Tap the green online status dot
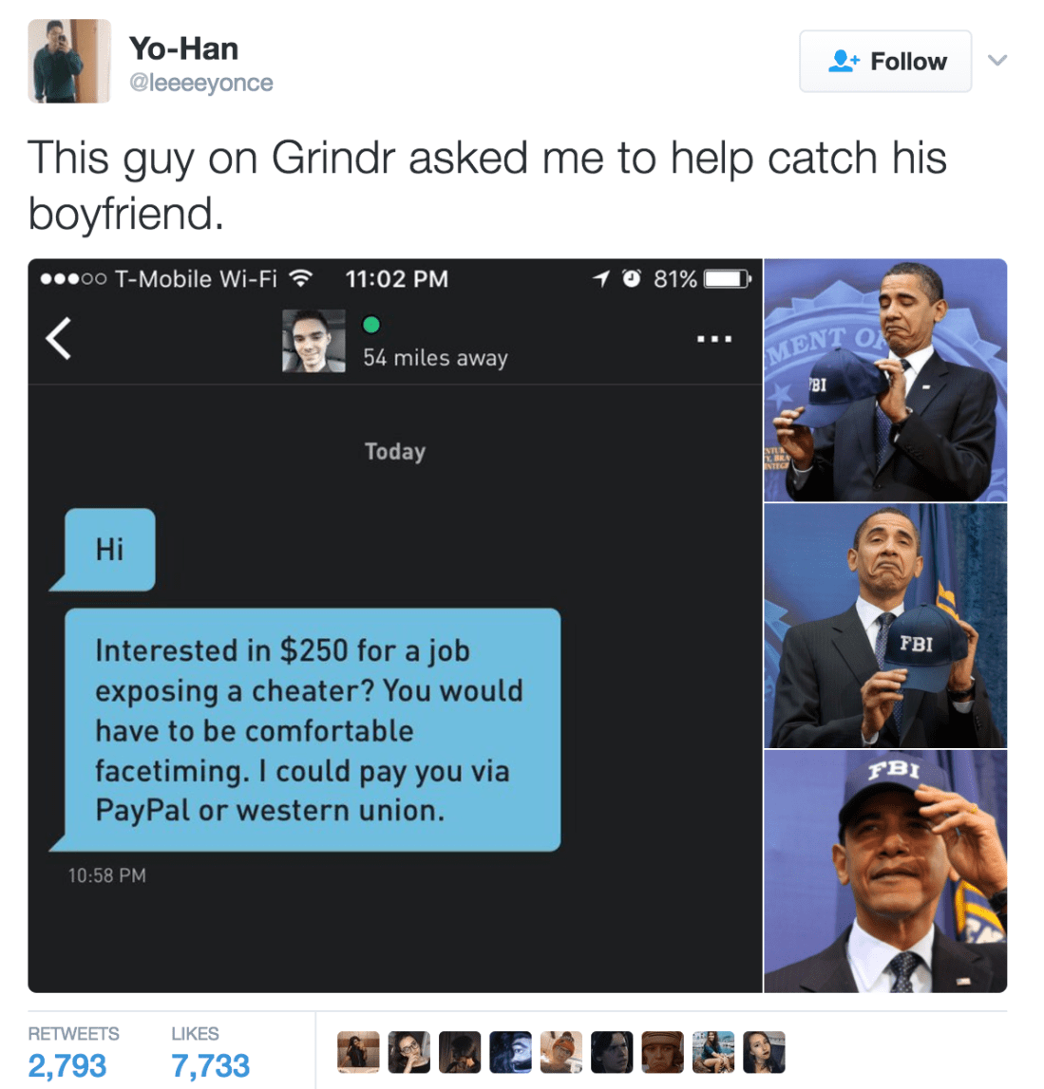 point(371,325)
